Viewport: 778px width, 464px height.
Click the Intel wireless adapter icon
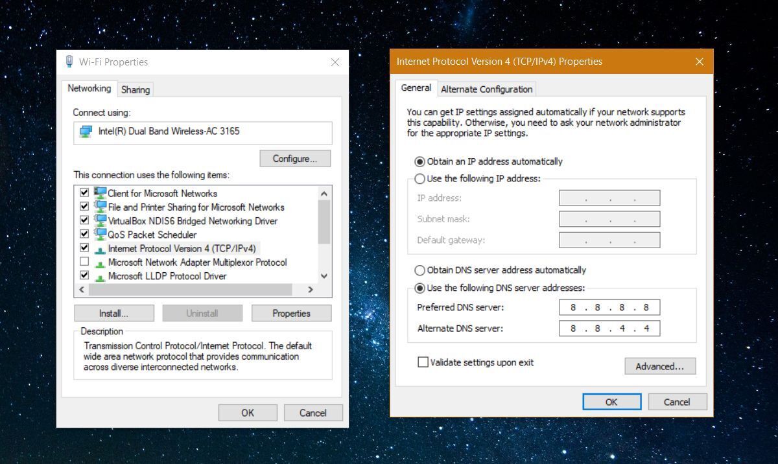86,132
